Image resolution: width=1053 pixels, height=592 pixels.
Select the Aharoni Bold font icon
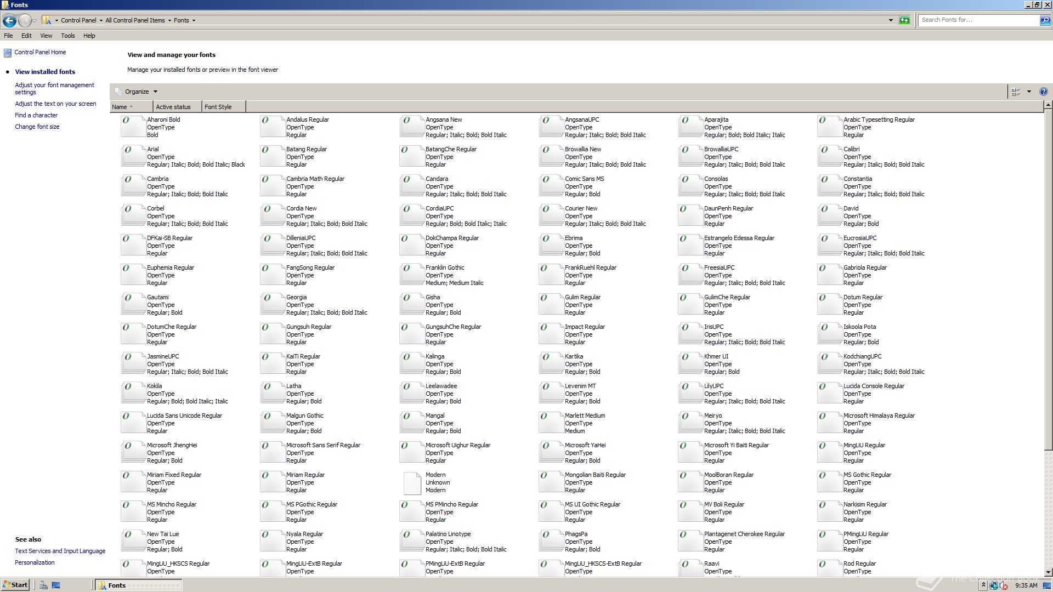(133, 127)
